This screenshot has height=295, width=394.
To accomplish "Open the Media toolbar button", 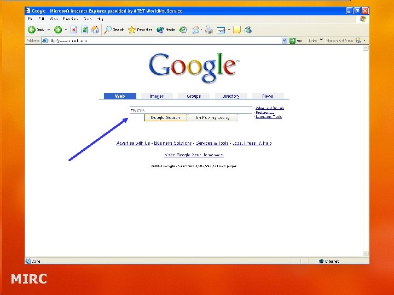I will pyautogui.click(x=166, y=30).
